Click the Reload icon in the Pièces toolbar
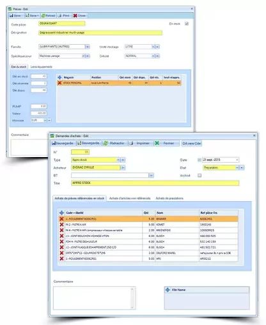 (43, 15)
